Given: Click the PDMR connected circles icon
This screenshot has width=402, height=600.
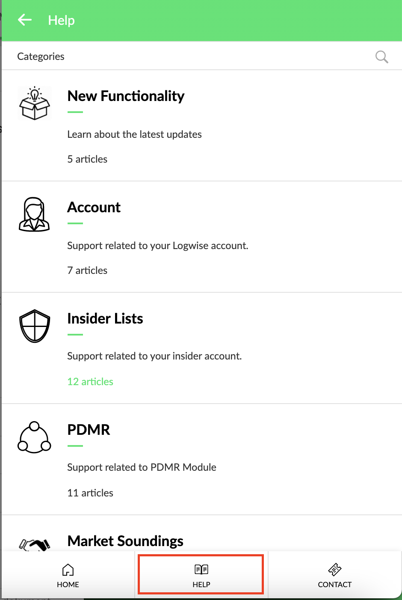Looking at the screenshot, I should tap(34, 437).
